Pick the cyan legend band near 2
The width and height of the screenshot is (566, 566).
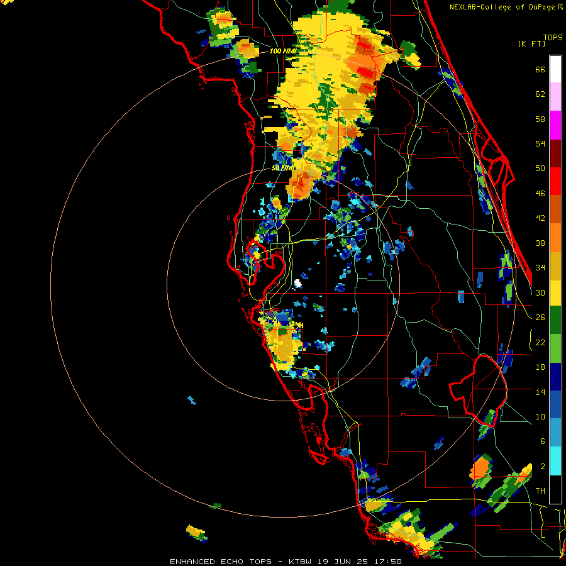pos(555,461)
